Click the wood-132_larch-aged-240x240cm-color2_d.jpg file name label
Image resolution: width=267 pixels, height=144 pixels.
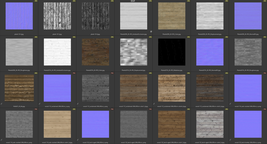tap(210, 142)
